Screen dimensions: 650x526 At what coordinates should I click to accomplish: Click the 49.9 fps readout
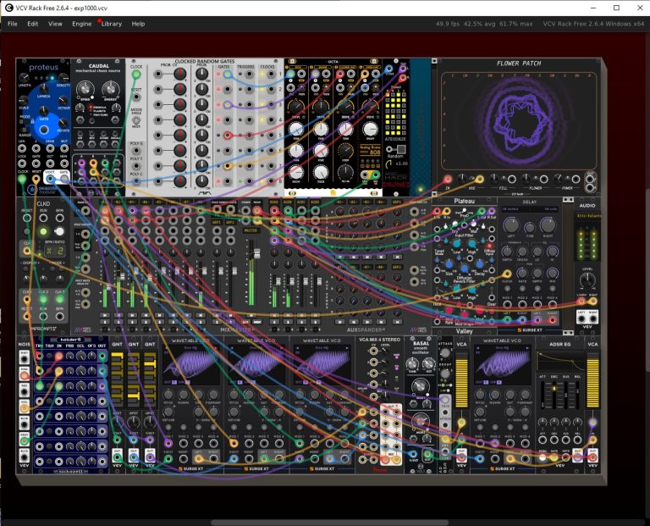point(447,24)
